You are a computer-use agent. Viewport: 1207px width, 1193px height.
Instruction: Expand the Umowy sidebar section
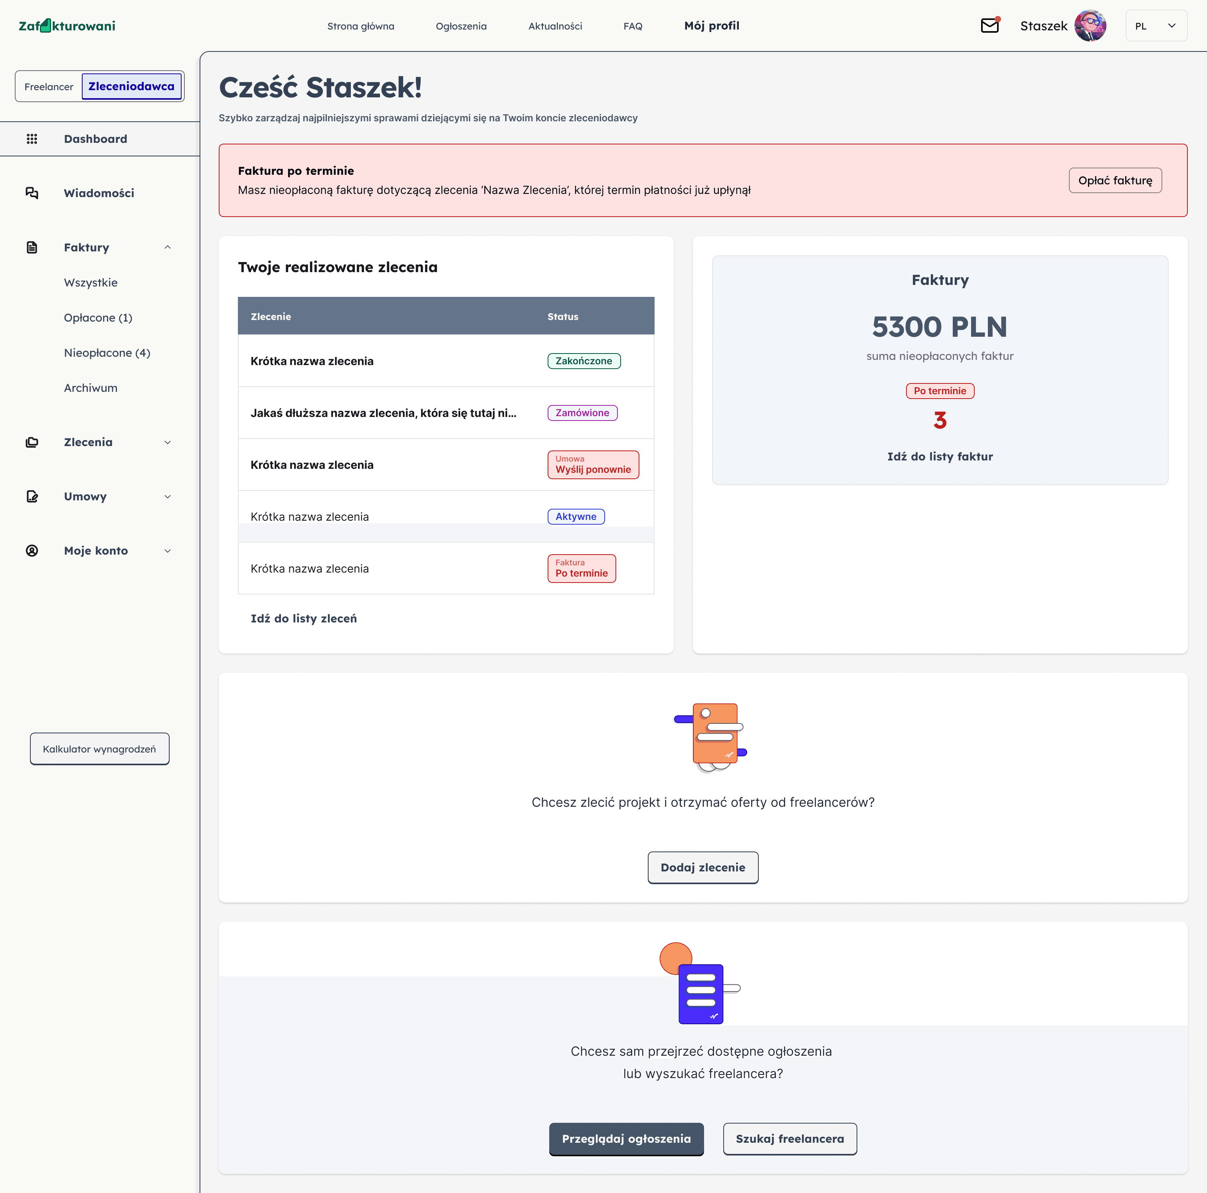(x=167, y=497)
